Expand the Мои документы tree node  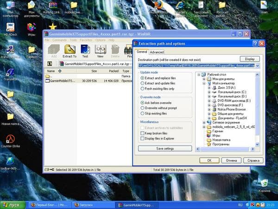(x=204, y=79)
